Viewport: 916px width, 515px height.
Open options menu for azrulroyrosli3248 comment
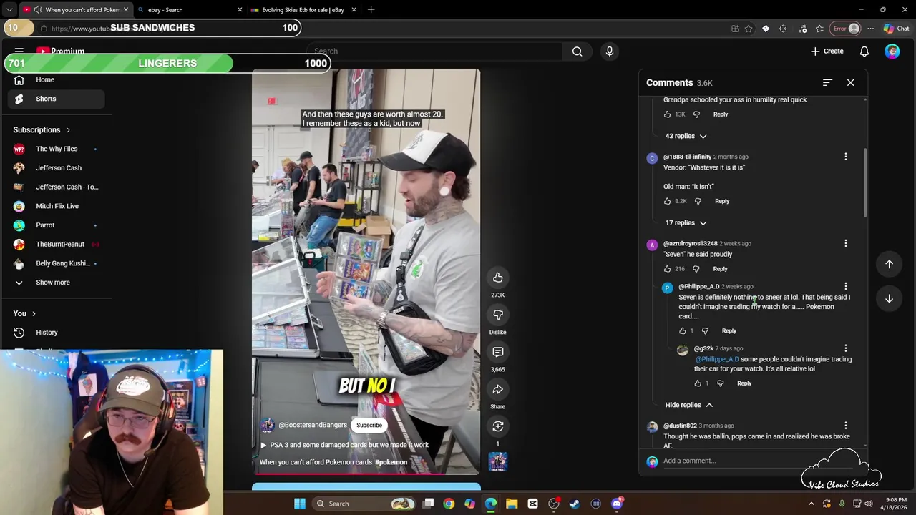coord(845,243)
